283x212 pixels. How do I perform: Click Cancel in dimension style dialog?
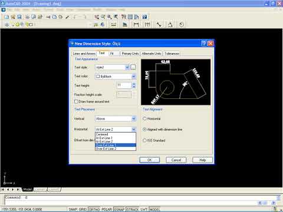[x=176, y=160]
